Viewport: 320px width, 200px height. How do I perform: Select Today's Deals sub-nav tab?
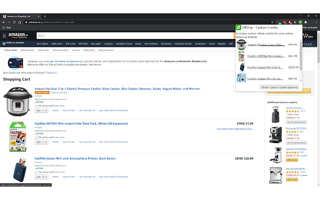10,50
